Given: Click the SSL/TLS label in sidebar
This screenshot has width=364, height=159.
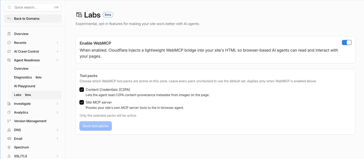Looking at the screenshot, I should (x=21, y=156).
